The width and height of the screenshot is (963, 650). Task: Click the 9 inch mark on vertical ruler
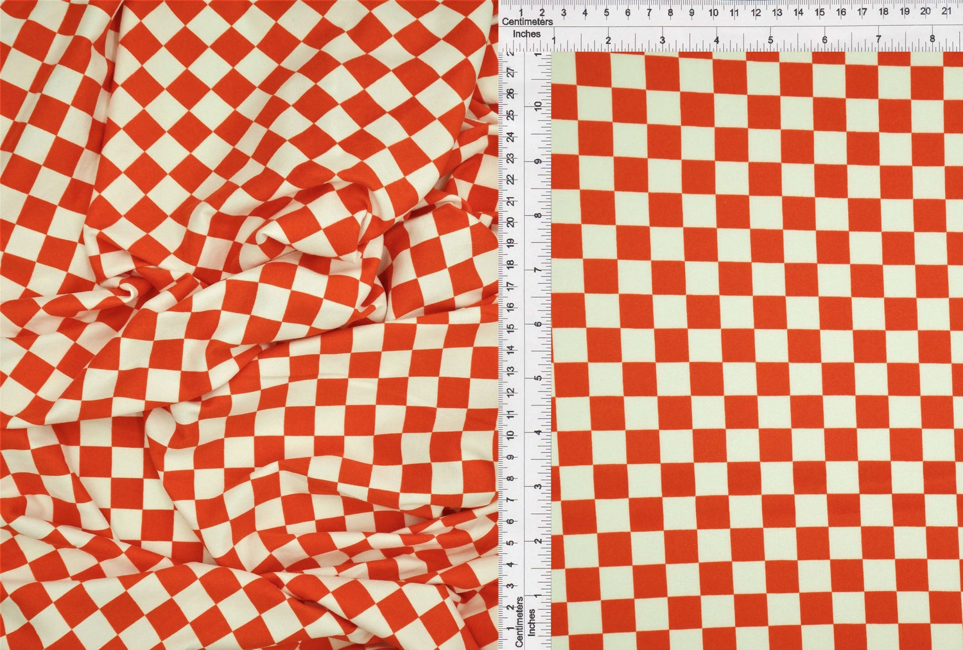pyautogui.click(x=538, y=162)
